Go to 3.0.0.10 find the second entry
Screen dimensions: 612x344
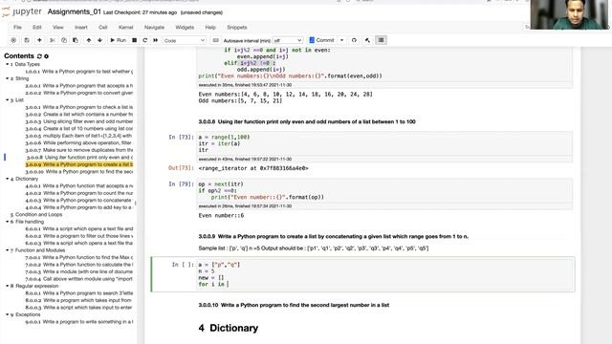tap(79, 172)
